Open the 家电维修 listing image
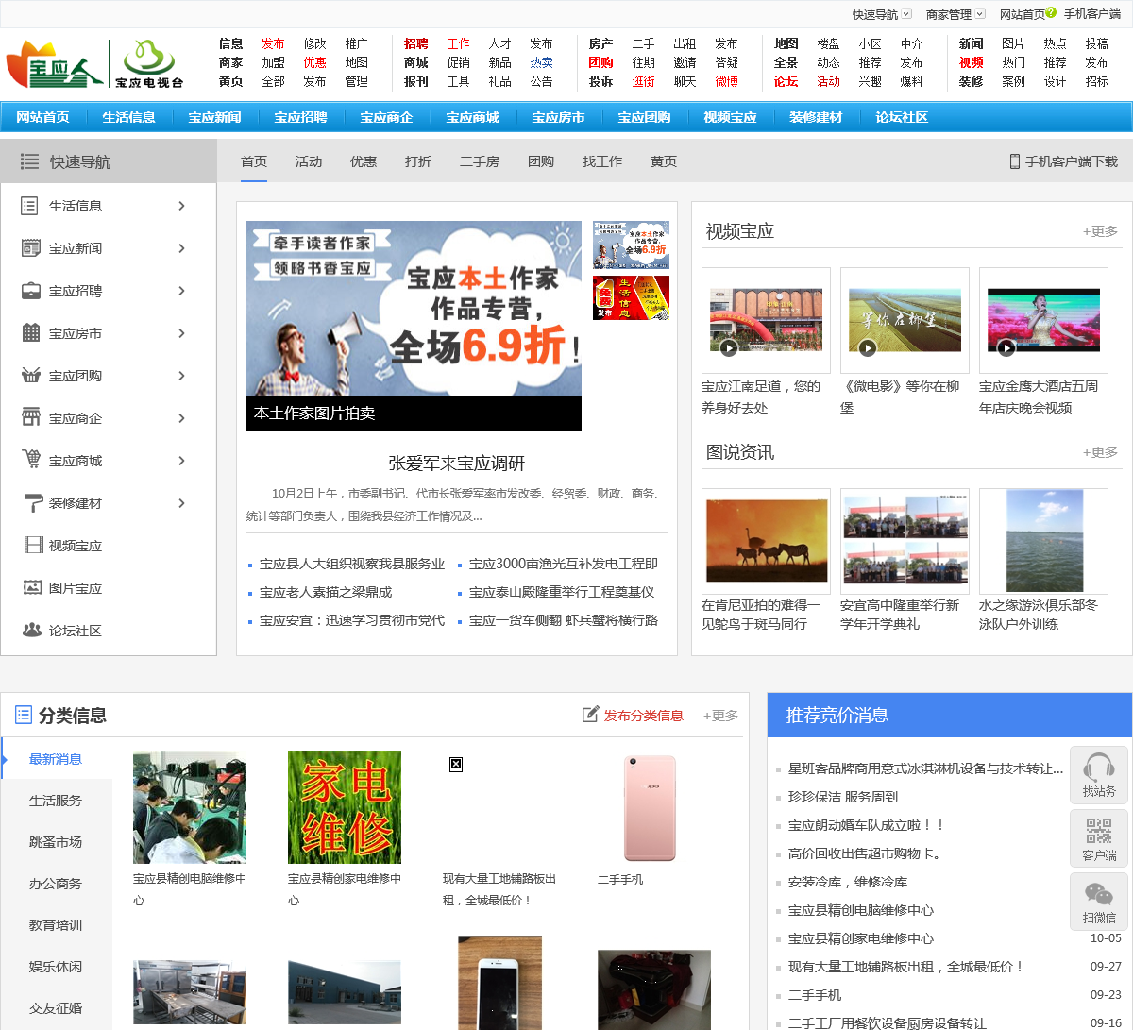The height and width of the screenshot is (1030, 1133). pos(345,807)
